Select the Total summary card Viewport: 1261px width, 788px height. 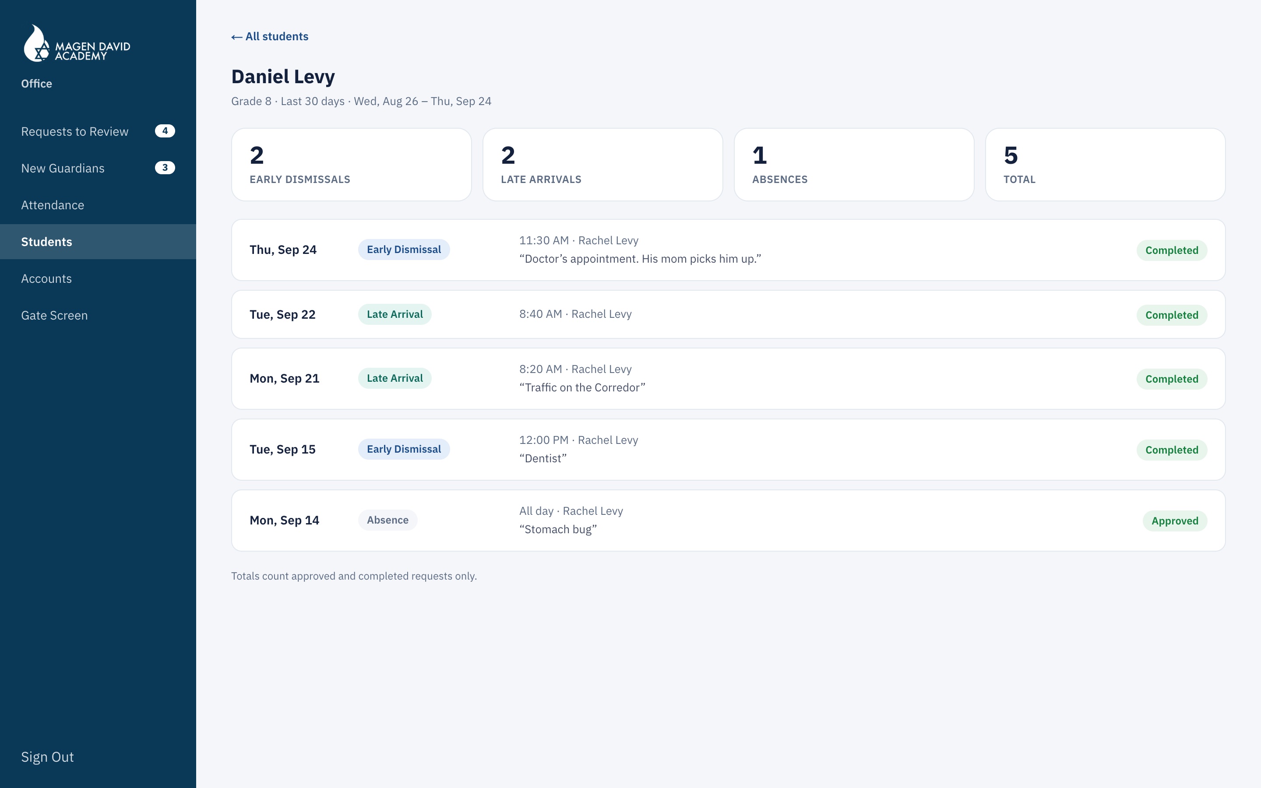[x=1105, y=165]
